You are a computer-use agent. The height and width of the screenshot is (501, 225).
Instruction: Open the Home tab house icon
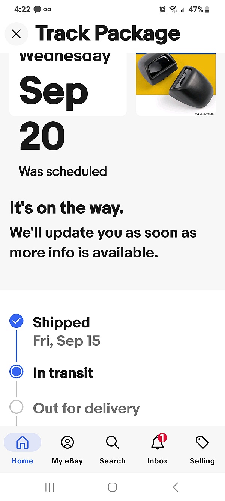pos(22,442)
